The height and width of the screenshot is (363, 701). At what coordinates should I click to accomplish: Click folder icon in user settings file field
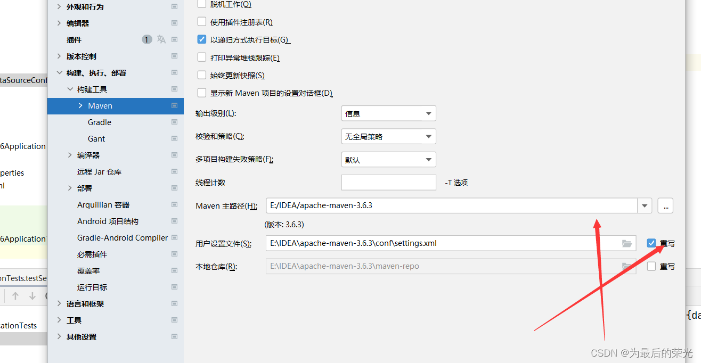point(627,243)
